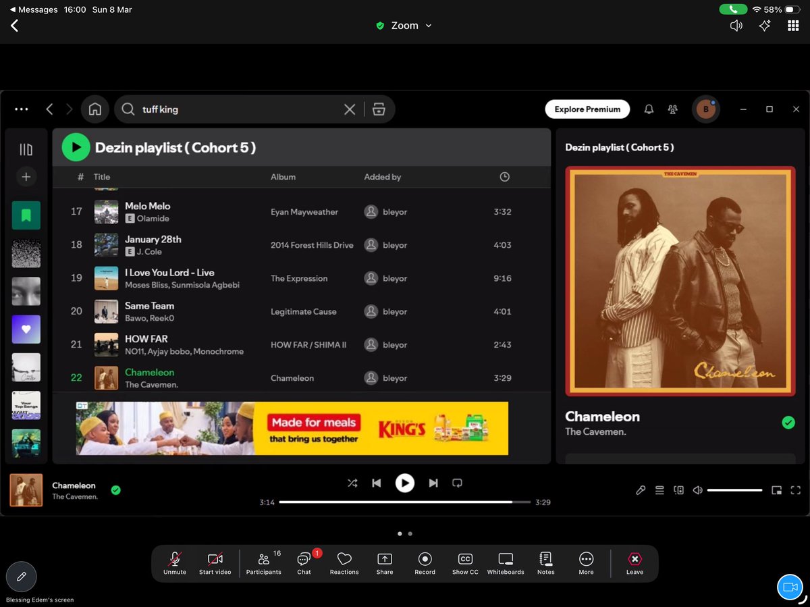Select track January 28th

pyautogui.click(x=302, y=244)
